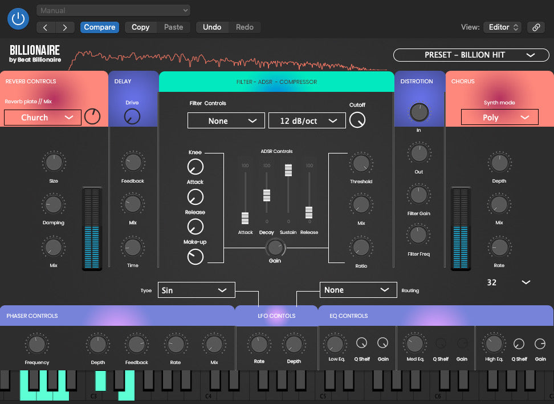Open the Poly synth mode dropdown
The width and height of the screenshot is (554, 404).
[x=500, y=118]
